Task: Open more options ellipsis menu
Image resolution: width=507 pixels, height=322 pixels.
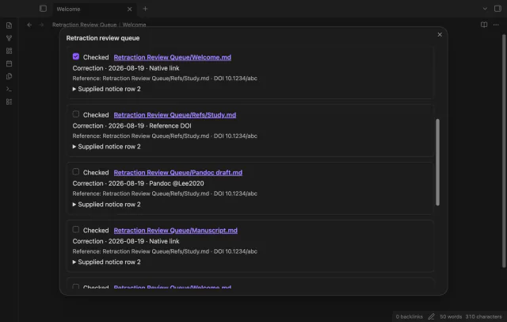Action: [496, 25]
